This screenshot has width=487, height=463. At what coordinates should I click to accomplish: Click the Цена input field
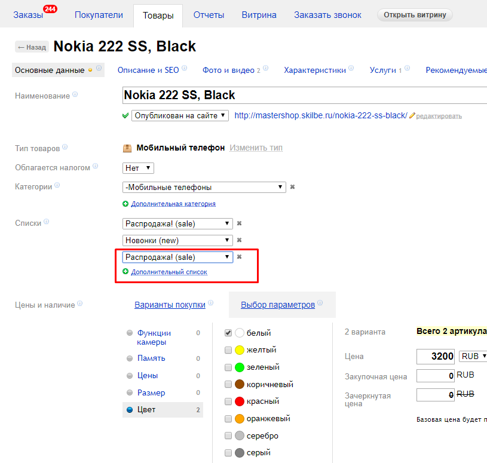coord(436,357)
